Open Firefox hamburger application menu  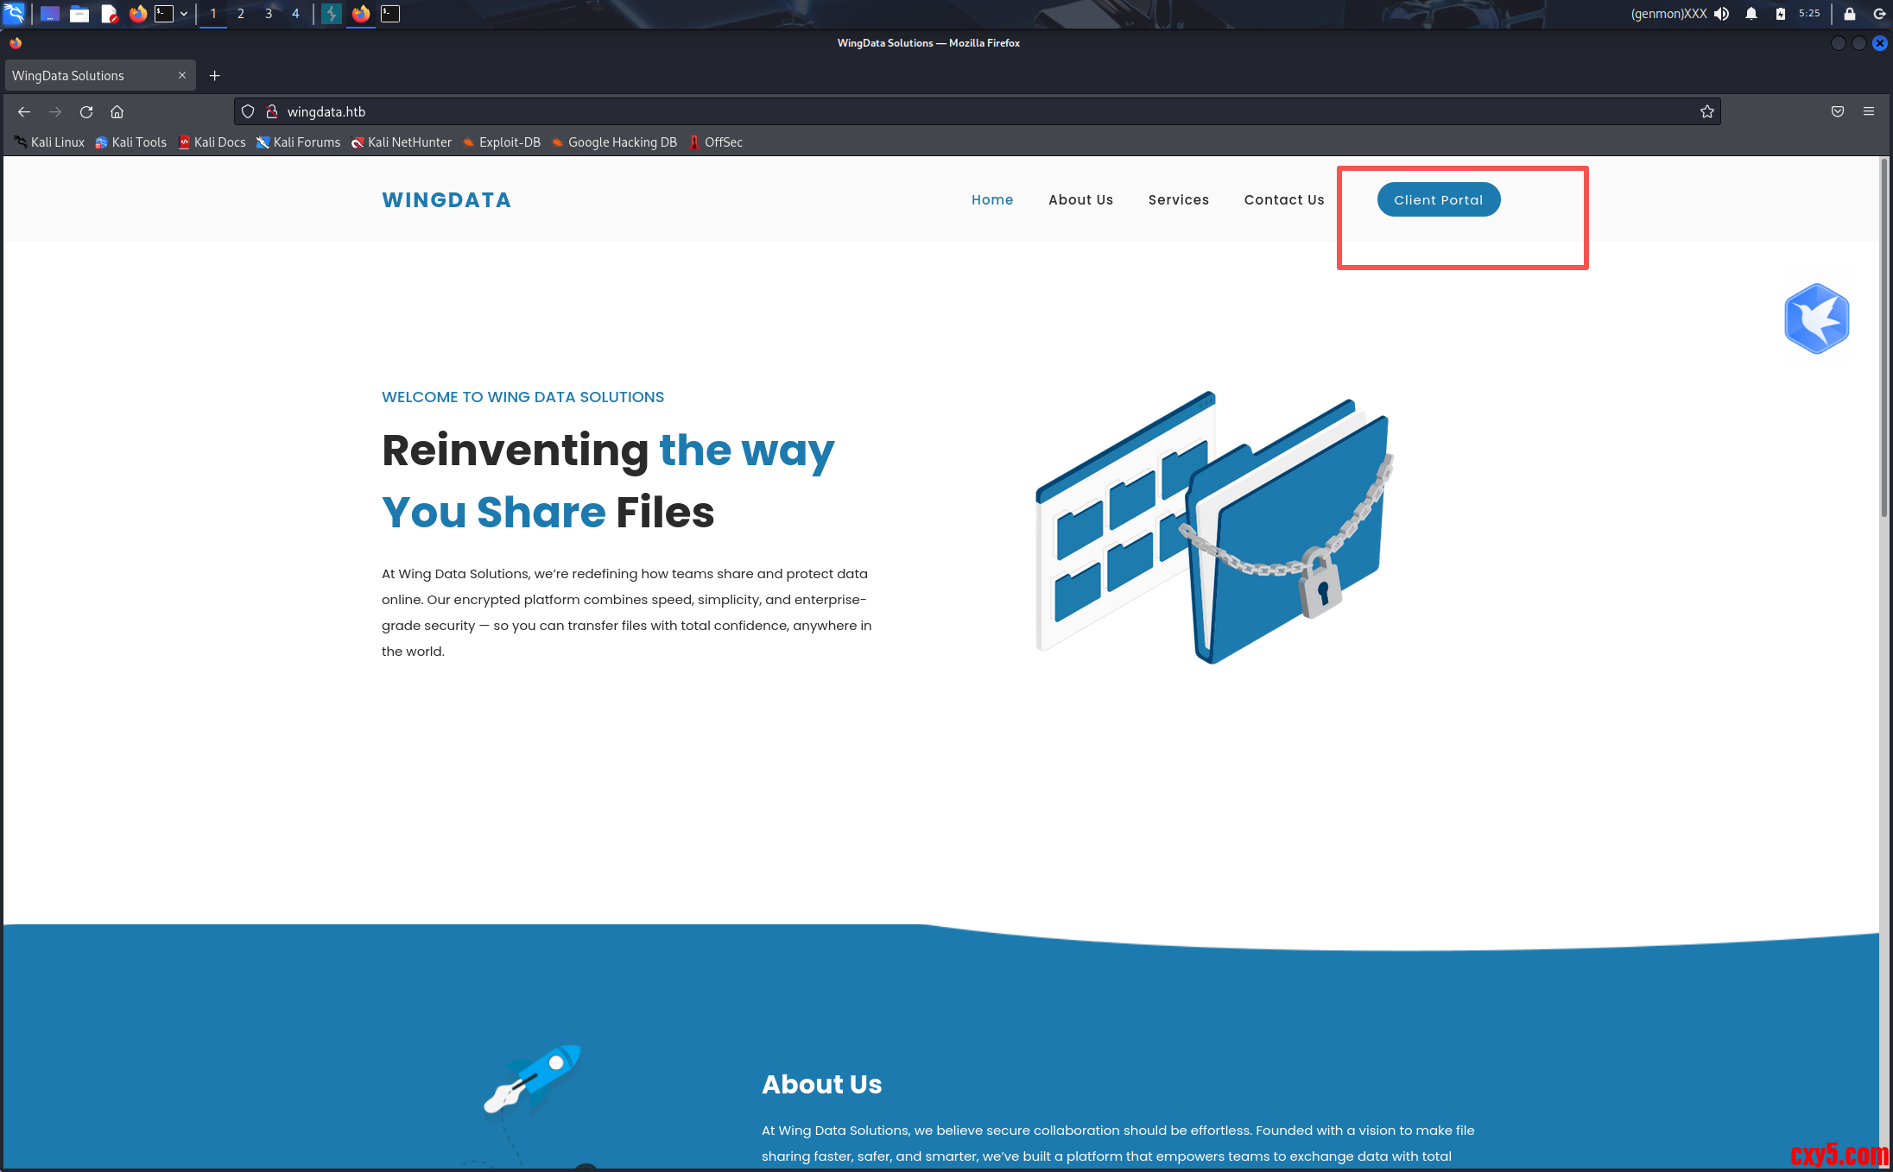pyautogui.click(x=1868, y=111)
